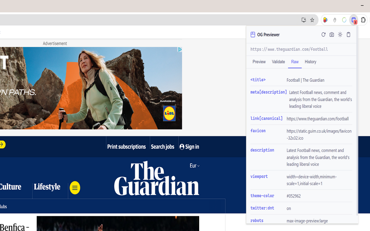370x231 pixels.
Task: Bookmark this page with the star icon
Action: (x=312, y=20)
